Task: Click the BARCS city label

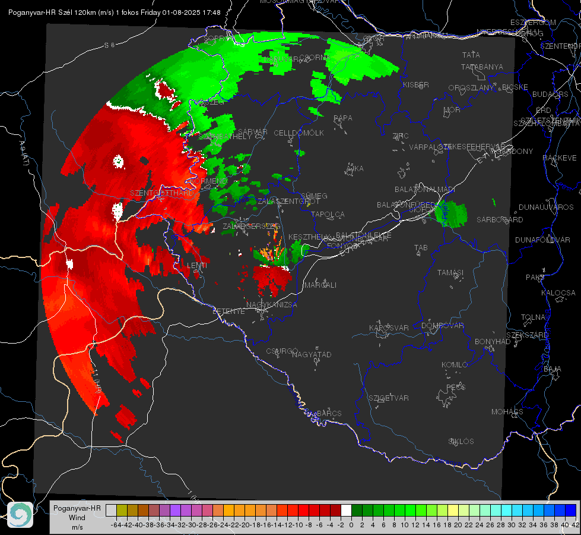Action: (329, 413)
